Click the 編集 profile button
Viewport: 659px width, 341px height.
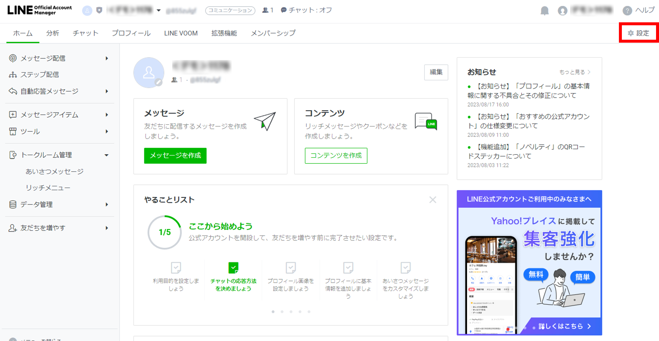pos(436,72)
